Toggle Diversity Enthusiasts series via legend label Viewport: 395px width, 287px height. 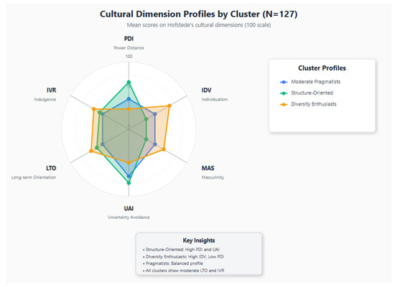[314, 104]
